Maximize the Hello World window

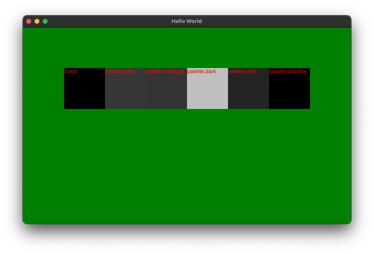coord(45,21)
